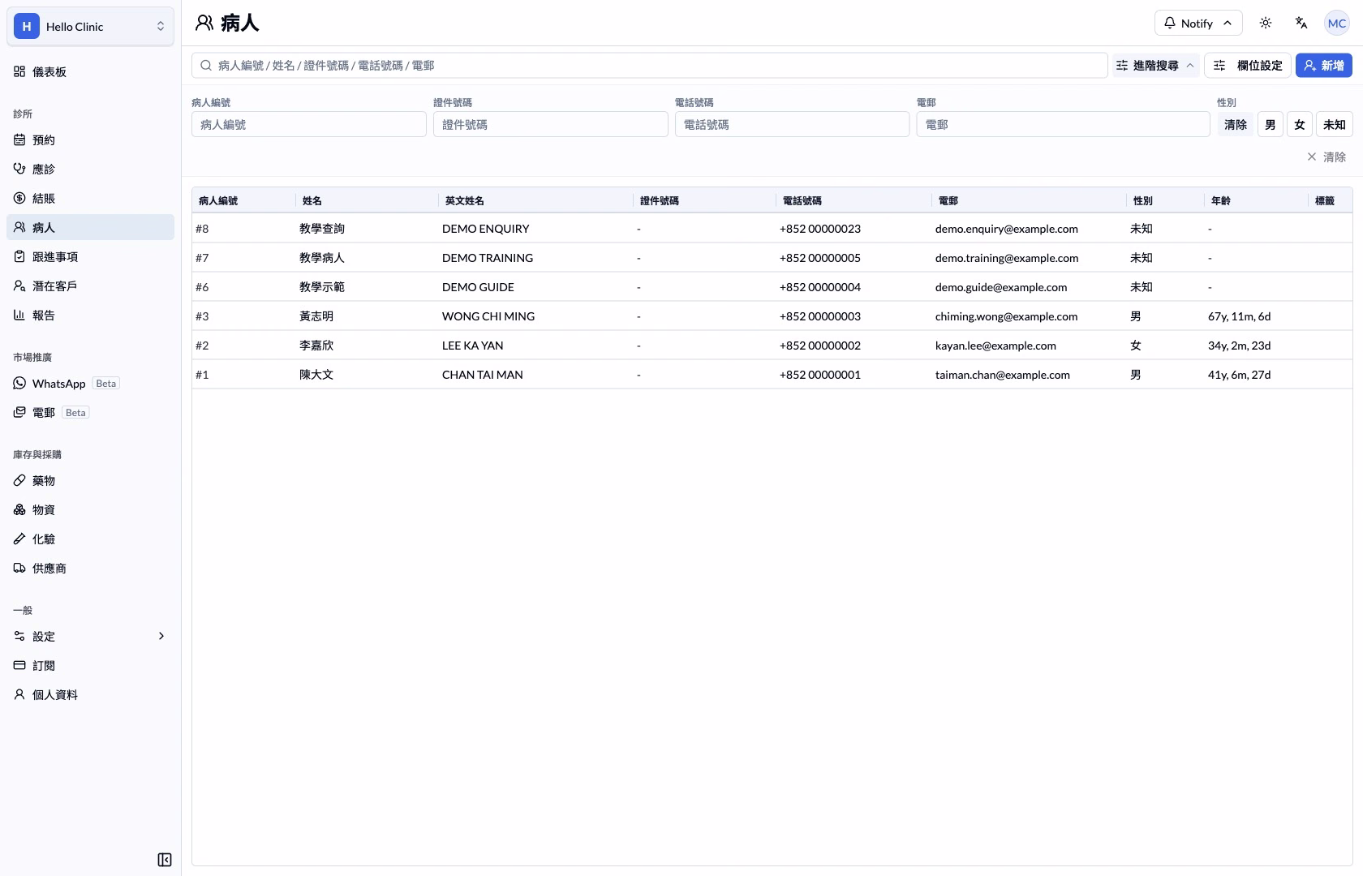This screenshot has width=1363, height=876.
Task: Filter gender by 男
Action: click(1270, 124)
